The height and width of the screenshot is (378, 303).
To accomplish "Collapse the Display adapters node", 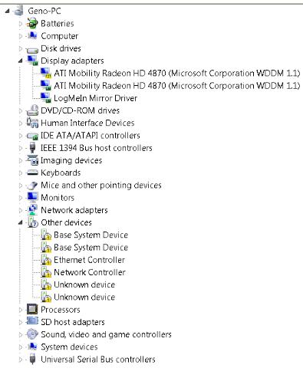I will 20,61.
